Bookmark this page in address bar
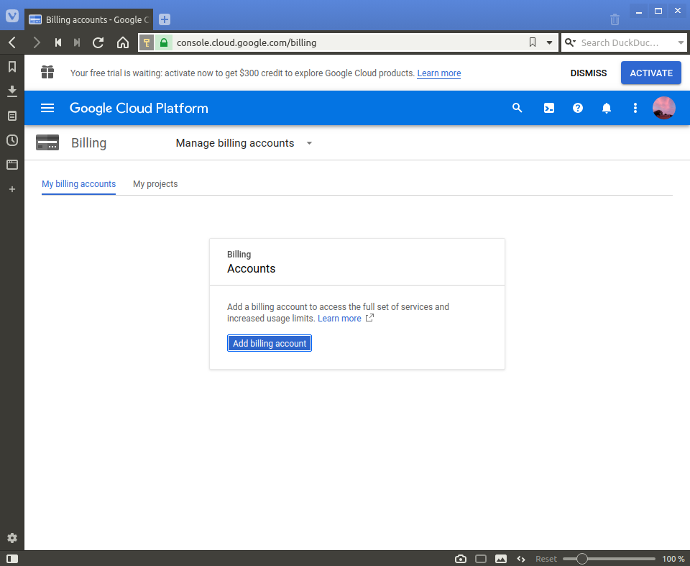Image resolution: width=690 pixels, height=566 pixels. (x=533, y=42)
